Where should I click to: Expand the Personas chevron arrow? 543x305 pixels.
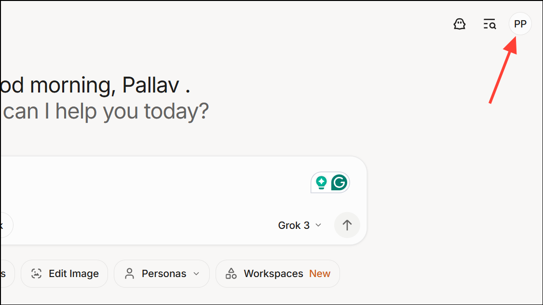point(196,274)
